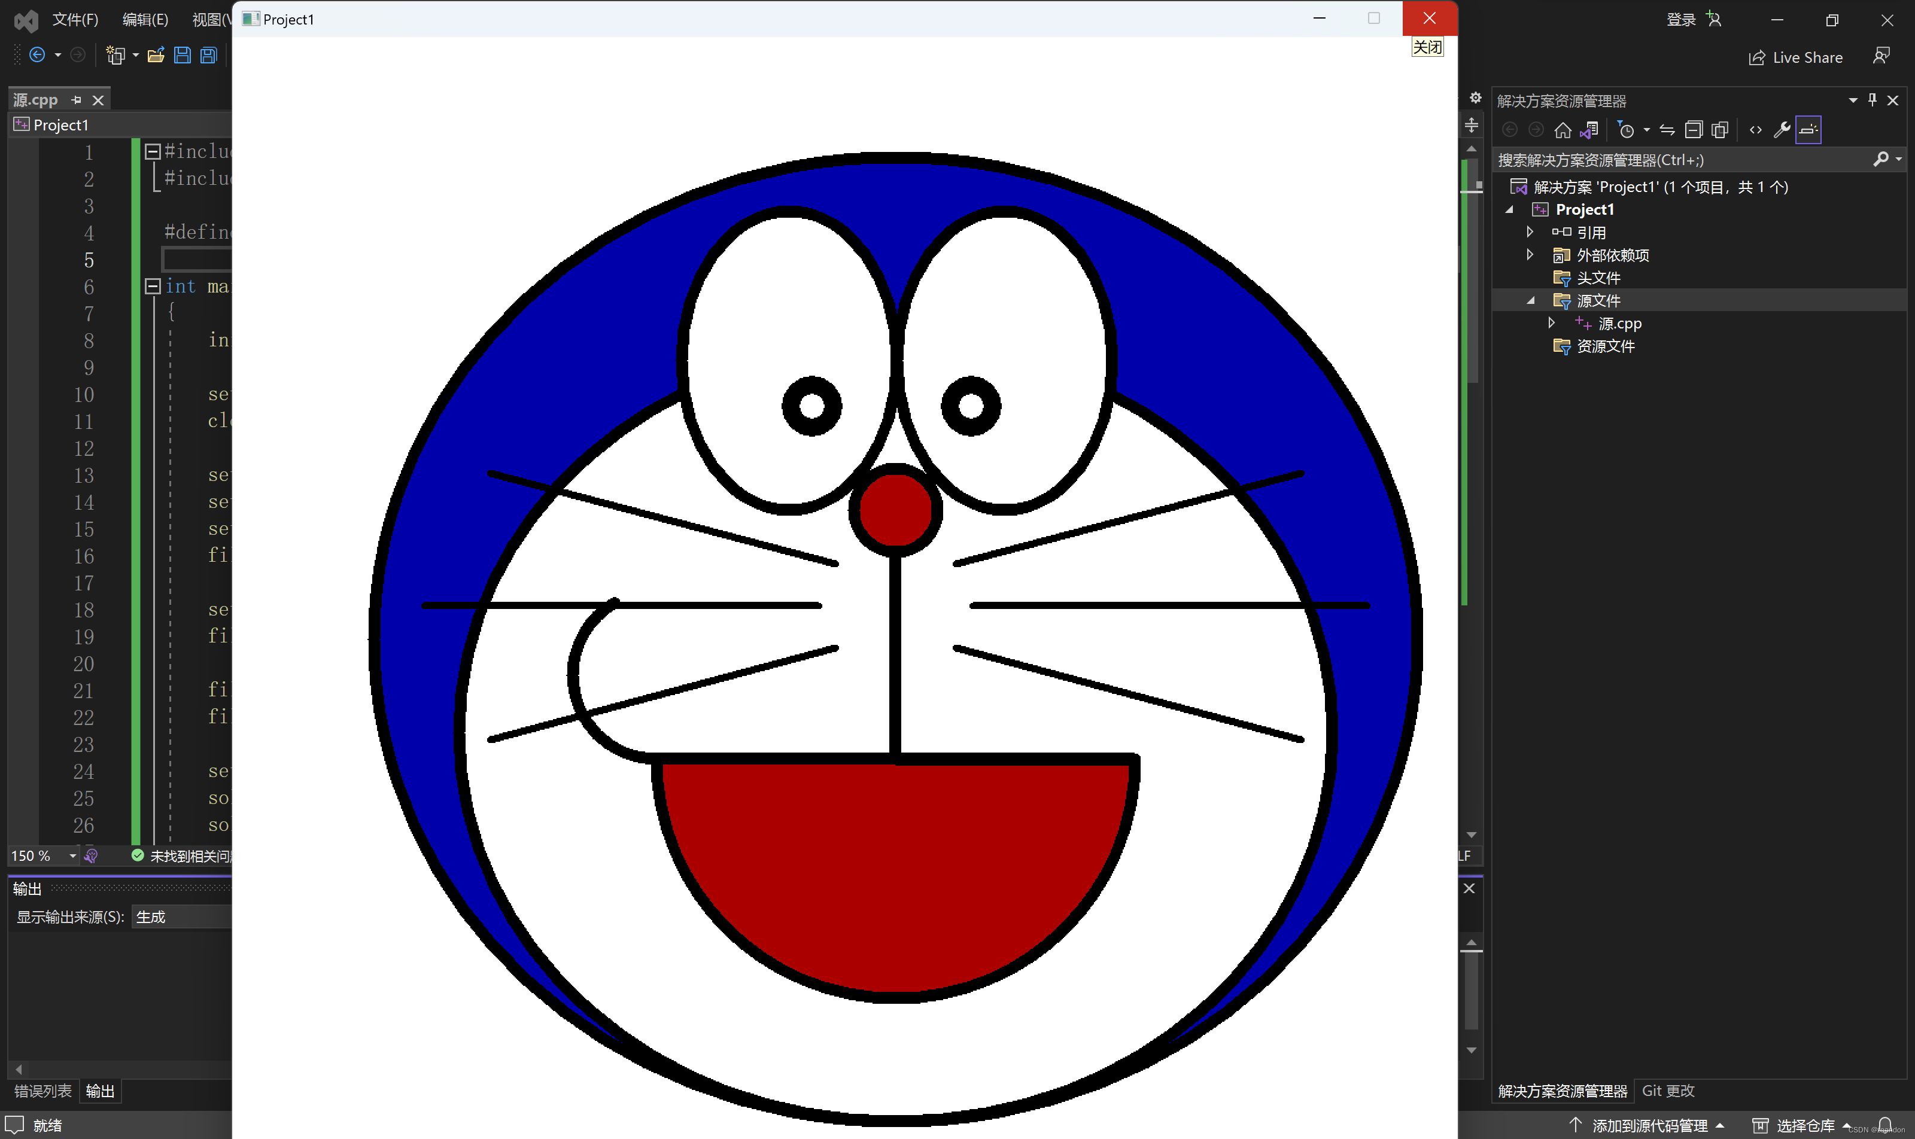Open Properties wrench icon in Solution Explorer
The width and height of the screenshot is (1915, 1139).
[1782, 130]
